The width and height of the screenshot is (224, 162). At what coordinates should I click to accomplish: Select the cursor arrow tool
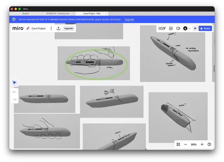(15, 83)
